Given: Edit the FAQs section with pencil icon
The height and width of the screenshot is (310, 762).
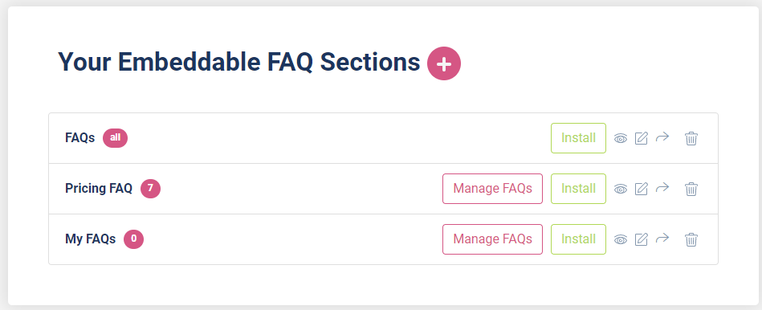Looking at the screenshot, I should click(642, 138).
